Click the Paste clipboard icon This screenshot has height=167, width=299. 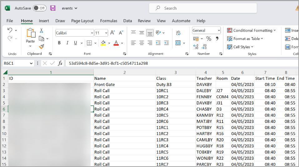(x=31, y=33)
